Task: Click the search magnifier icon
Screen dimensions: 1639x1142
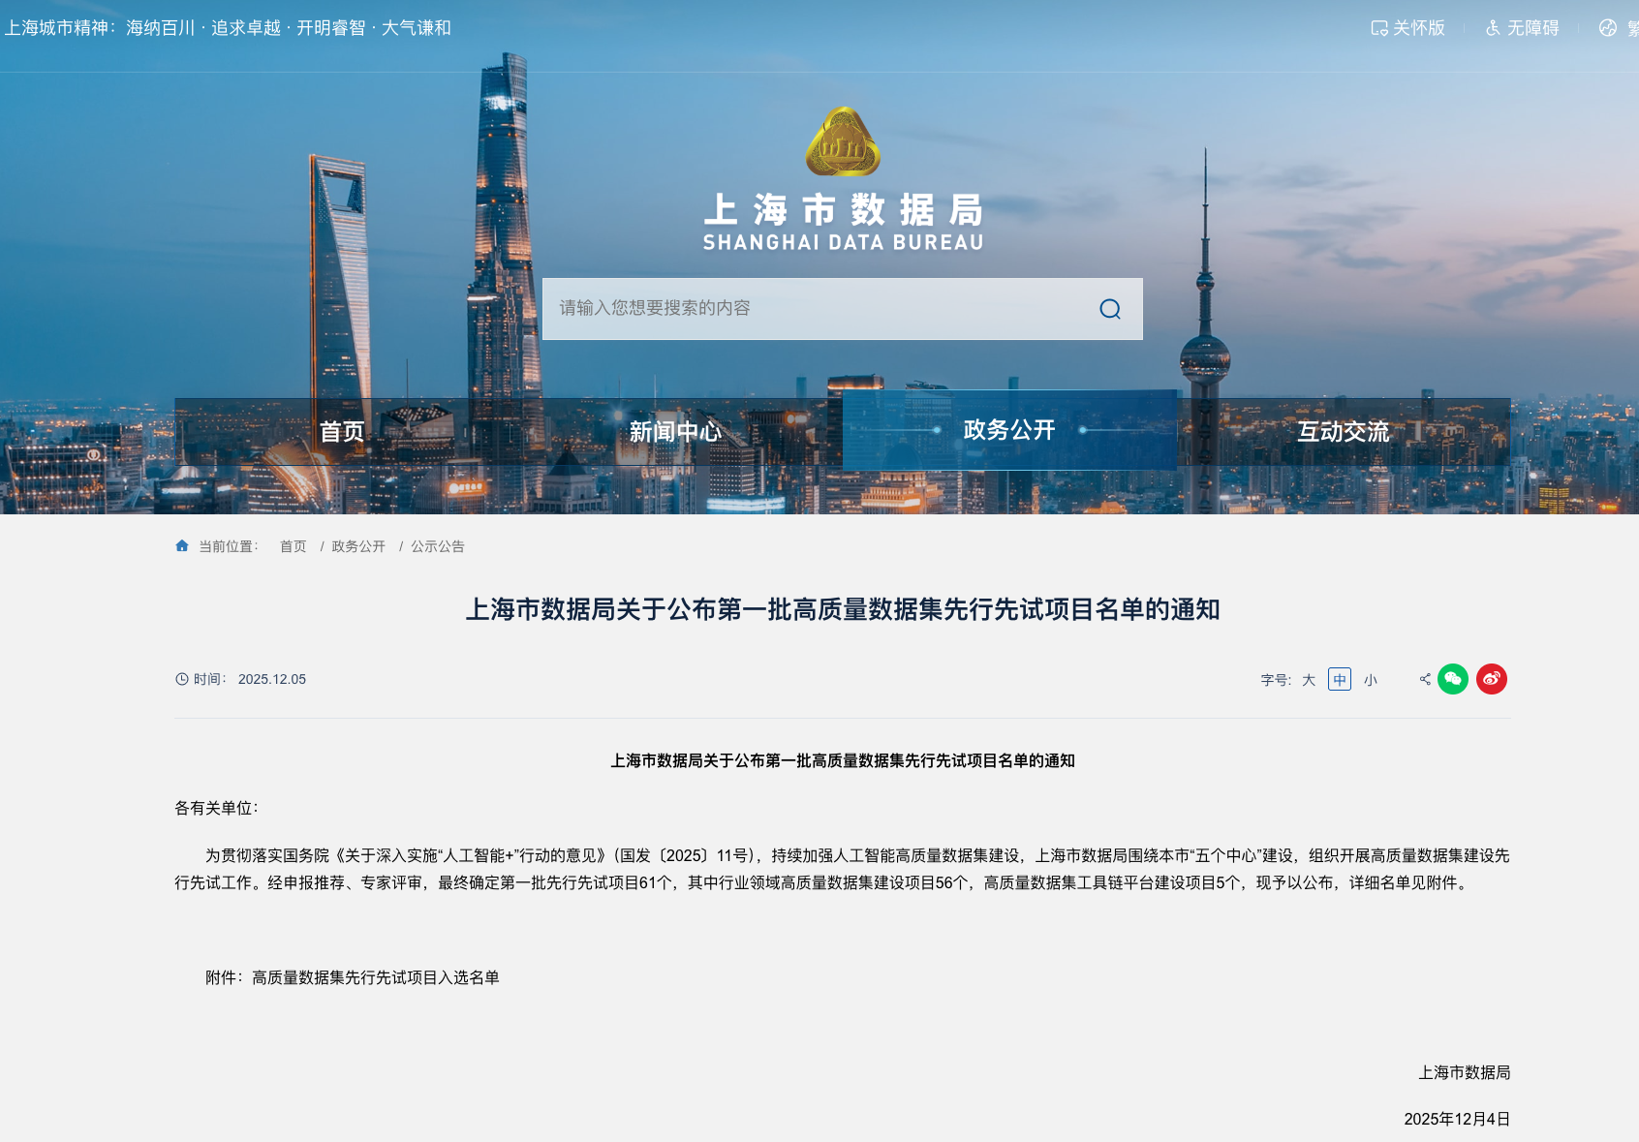Action: click(1109, 308)
